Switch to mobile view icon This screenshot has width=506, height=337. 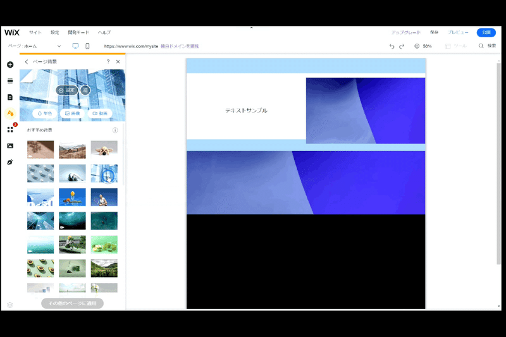[87, 46]
